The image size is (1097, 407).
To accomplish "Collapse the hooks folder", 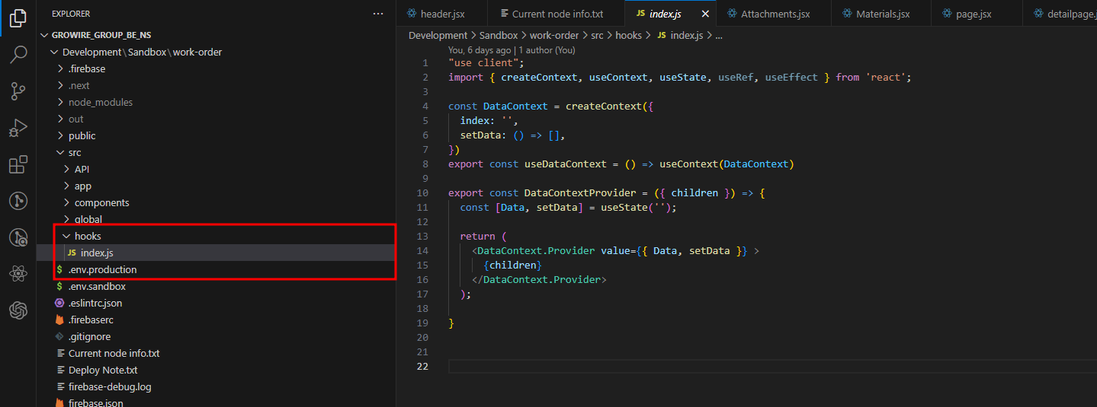I will [88, 236].
